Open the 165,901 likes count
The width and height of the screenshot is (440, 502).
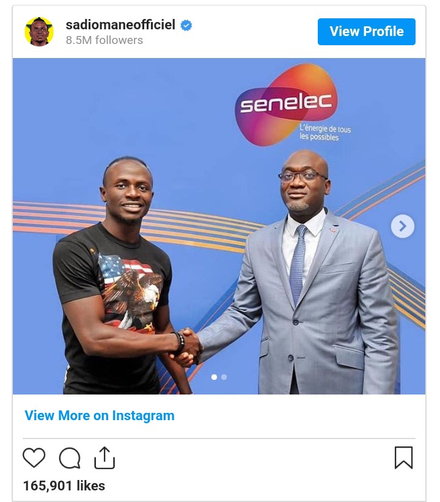pyautogui.click(x=64, y=486)
